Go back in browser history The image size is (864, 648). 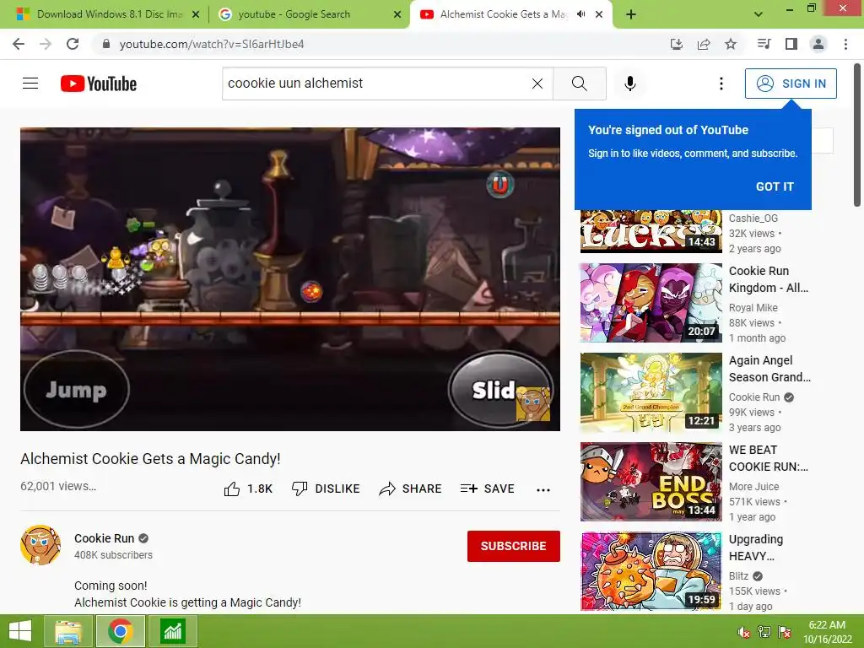pos(19,44)
